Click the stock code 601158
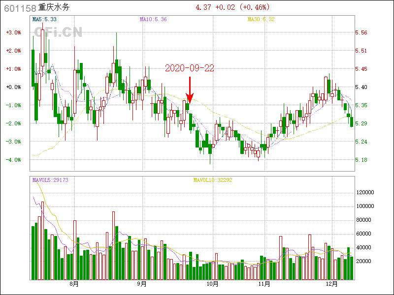Screen dimensions: 394x295 click(x=20, y=8)
